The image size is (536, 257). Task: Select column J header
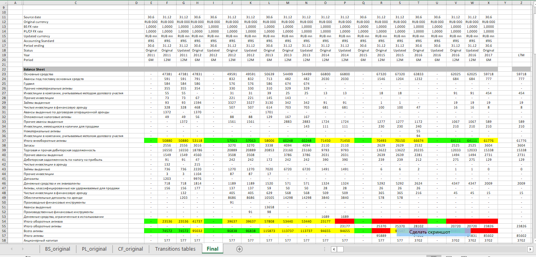232,3
